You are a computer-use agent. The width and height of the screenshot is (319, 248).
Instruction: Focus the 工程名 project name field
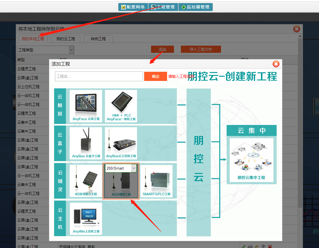click(x=99, y=76)
